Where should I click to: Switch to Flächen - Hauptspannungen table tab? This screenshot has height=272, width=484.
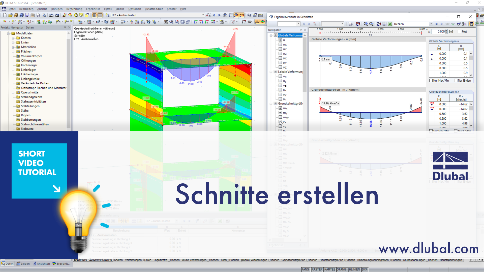point(445,260)
